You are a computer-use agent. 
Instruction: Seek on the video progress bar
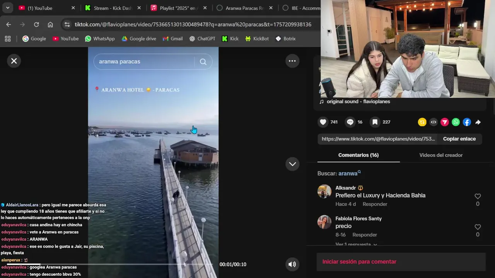tap(109, 264)
